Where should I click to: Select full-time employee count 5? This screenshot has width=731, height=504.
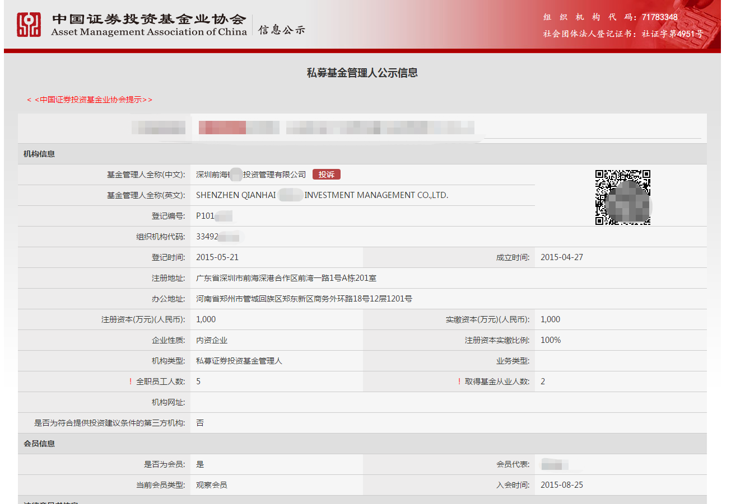(x=199, y=381)
